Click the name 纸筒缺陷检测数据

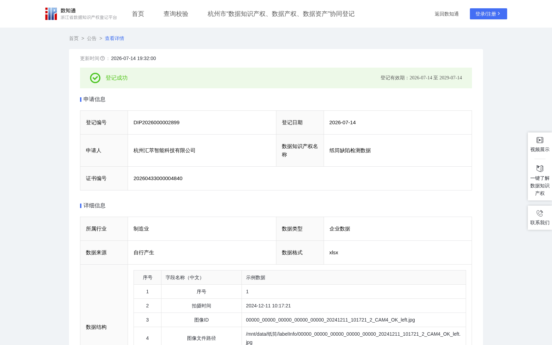(x=350, y=150)
